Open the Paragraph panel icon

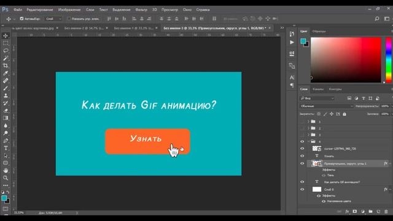[x=292, y=85]
